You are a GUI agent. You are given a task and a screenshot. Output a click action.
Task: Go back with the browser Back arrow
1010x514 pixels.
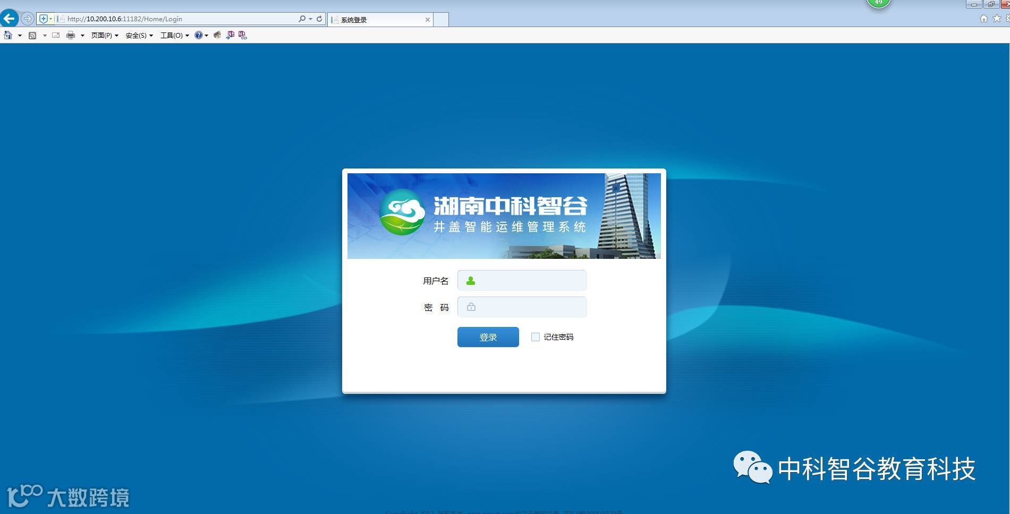pyautogui.click(x=9, y=19)
